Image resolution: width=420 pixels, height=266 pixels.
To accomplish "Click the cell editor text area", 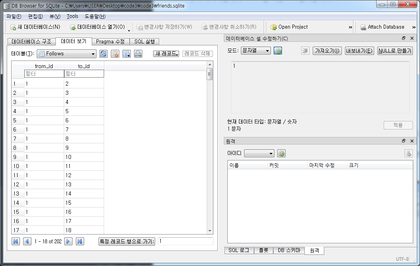I will point(320,88).
